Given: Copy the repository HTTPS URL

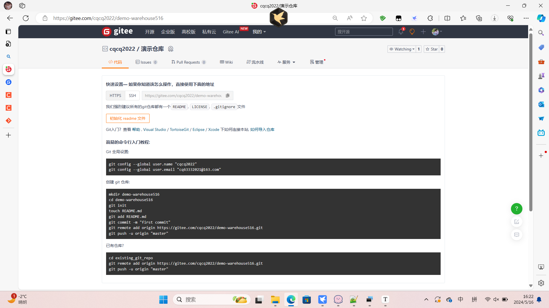Looking at the screenshot, I should tap(228, 96).
